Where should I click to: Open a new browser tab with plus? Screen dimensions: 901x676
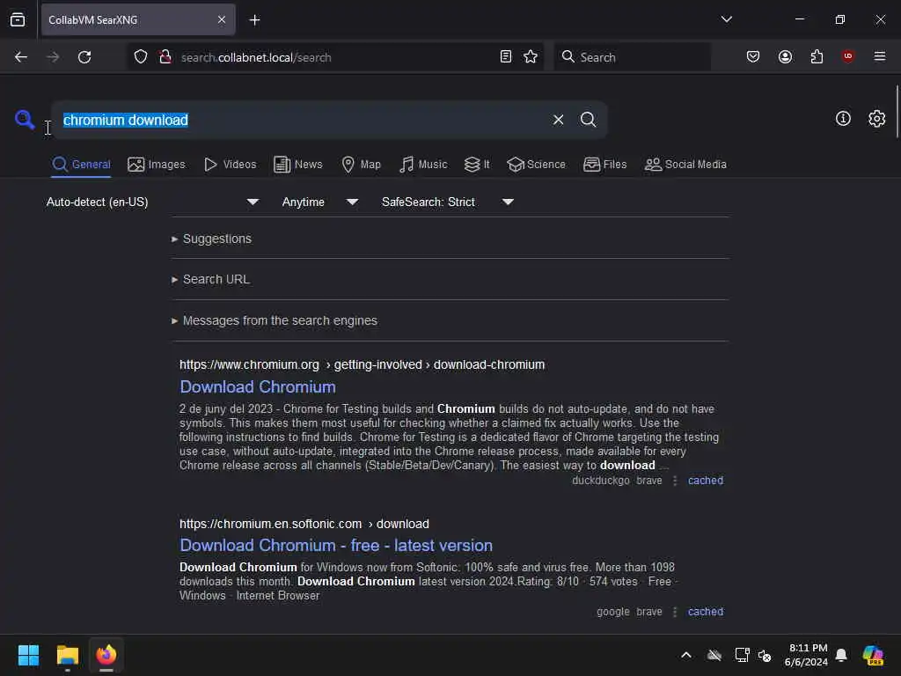pos(254,20)
